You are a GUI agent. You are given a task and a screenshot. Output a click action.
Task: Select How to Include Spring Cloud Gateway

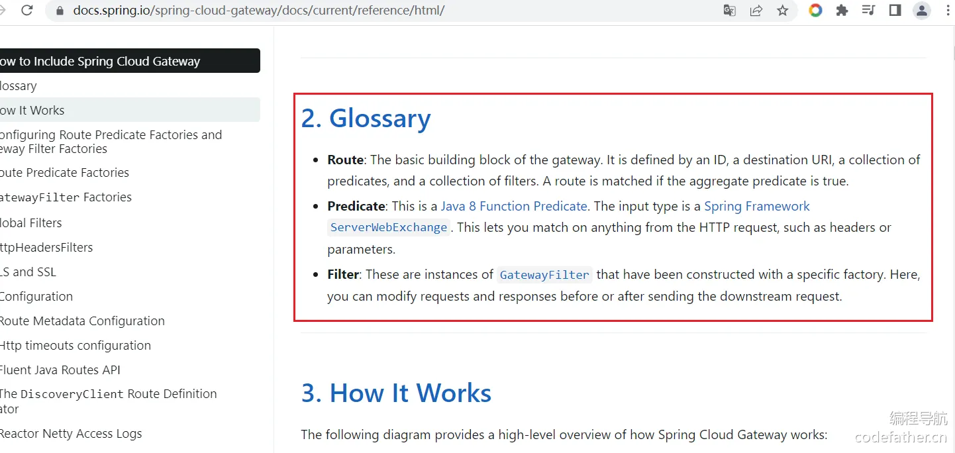(130, 61)
